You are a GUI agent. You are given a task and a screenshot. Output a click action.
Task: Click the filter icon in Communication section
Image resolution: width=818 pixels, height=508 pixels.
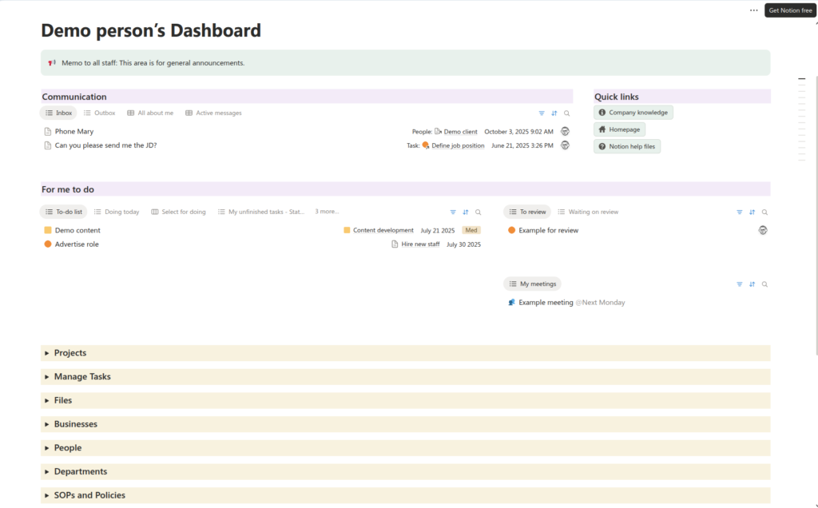coord(542,113)
